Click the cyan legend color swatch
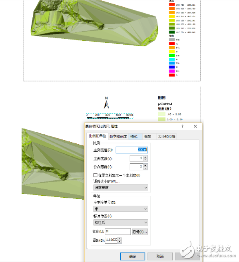 click(172, 60)
